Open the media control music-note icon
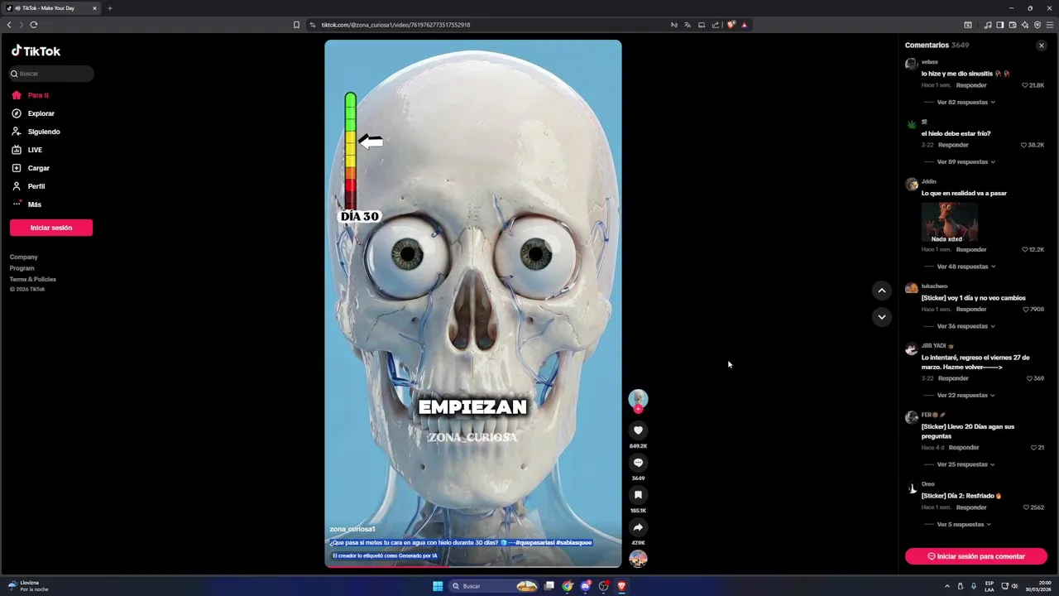 point(987,25)
